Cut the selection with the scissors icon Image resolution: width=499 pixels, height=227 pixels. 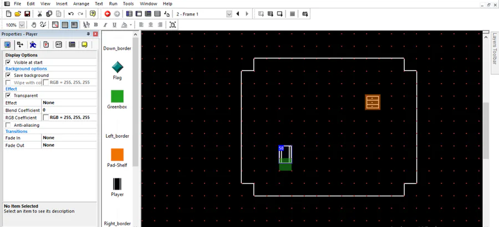pyautogui.click(x=39, y=14)
